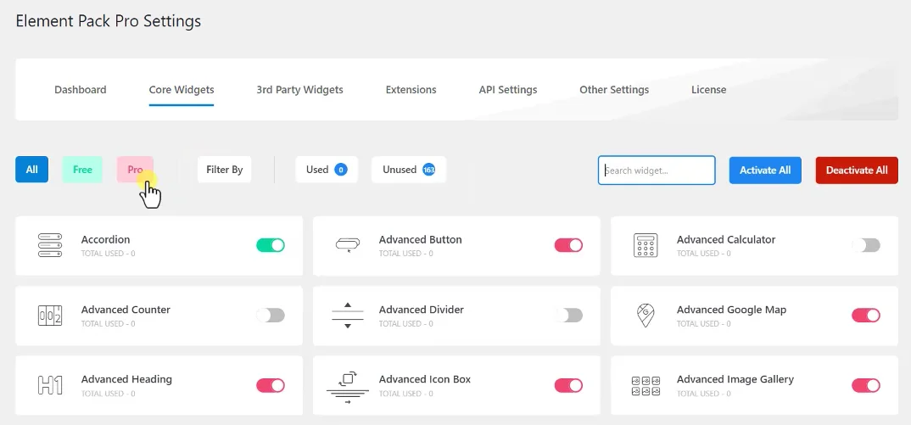
Task: Click the Advanced Icon Box title text
Action: click(x=425, y=379)
